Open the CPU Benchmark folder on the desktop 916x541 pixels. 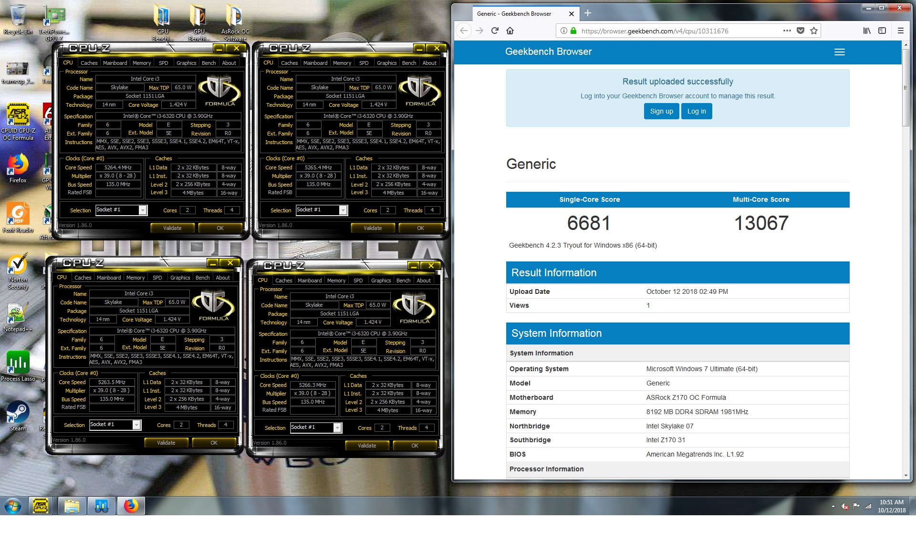coord(163,22)
